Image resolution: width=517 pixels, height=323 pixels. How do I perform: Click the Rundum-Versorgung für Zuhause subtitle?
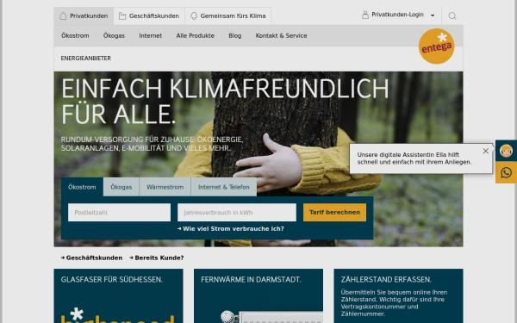(x=152, y=144)
